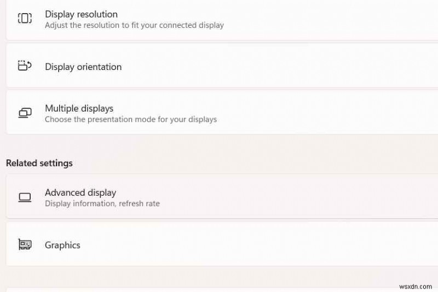The image size is (438, 292).
Task: Click the Related settings heading
Action: pos(39,163)
